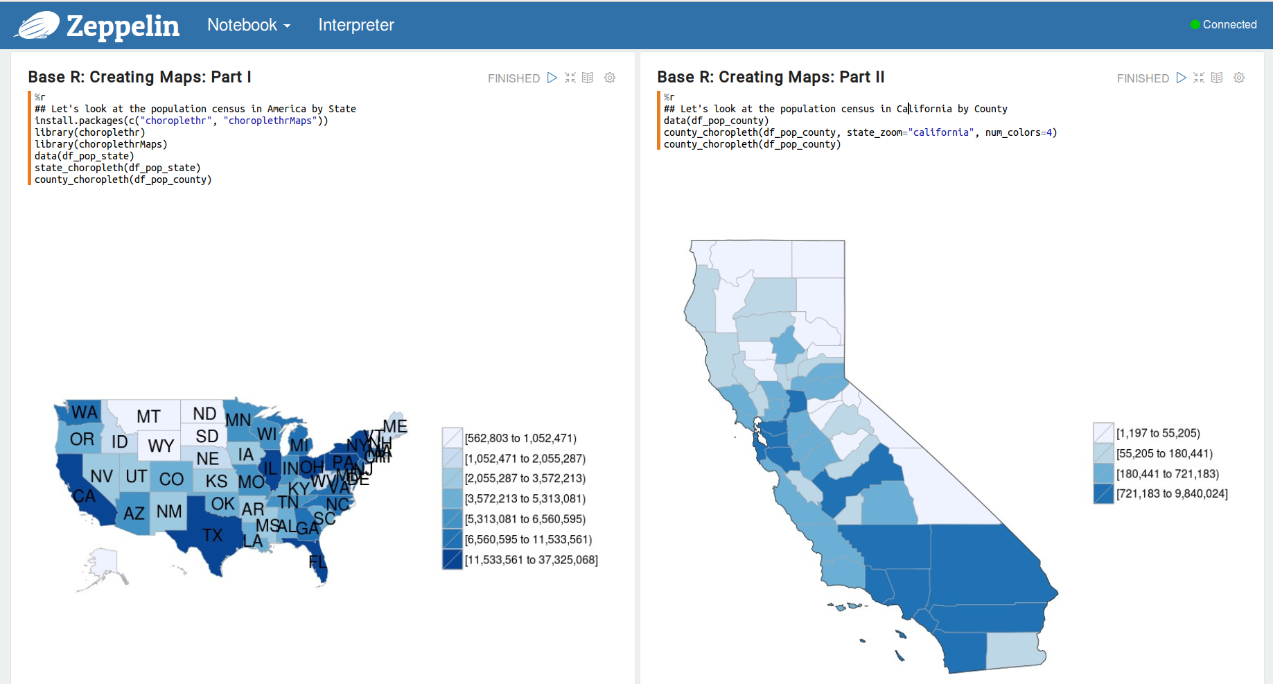Open the settings gear of Part I paragraph
The height and width of the screenshot is (684, 1273).
pos(610,78)
